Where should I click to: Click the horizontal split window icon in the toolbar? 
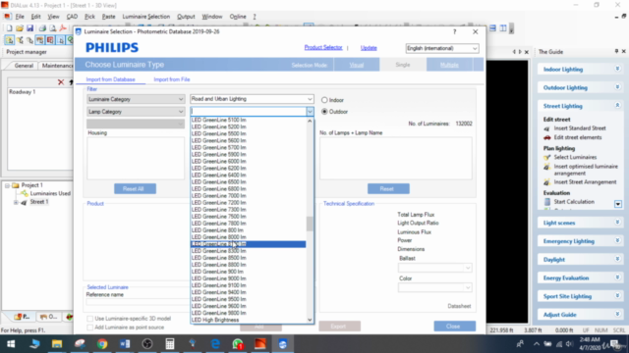[492, 28]
